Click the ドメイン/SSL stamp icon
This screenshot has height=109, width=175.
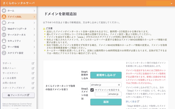4,17
